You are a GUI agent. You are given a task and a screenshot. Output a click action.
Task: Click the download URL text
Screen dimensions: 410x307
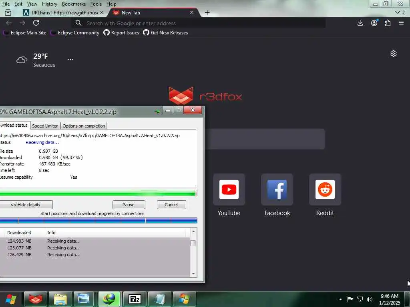(89, 136)
